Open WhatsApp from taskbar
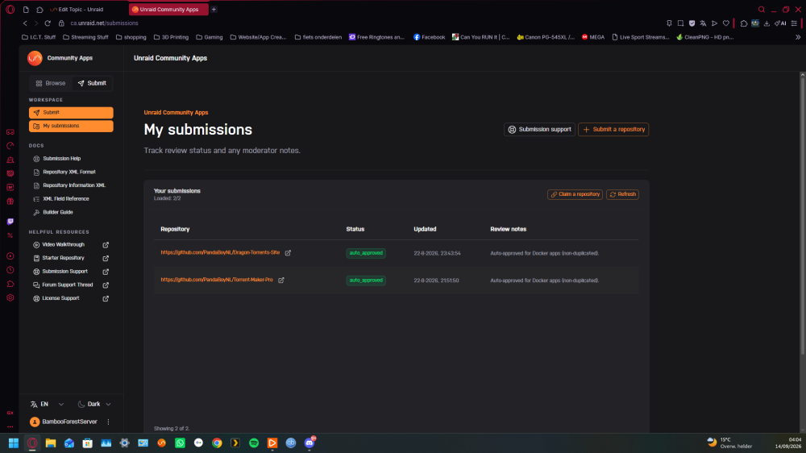 tap(180, 443)
